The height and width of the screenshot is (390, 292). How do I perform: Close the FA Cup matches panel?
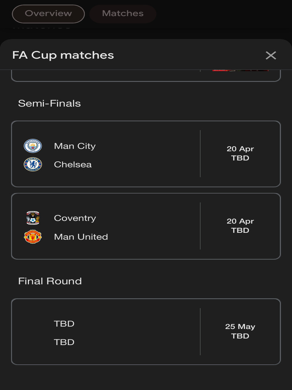(x=271, y=56)
